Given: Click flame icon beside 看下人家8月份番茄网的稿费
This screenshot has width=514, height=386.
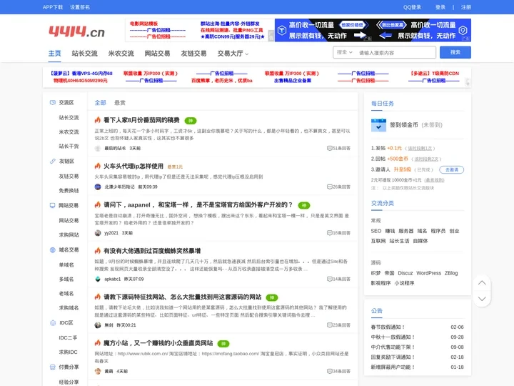Looking at the screenshot, I should 97,120.
